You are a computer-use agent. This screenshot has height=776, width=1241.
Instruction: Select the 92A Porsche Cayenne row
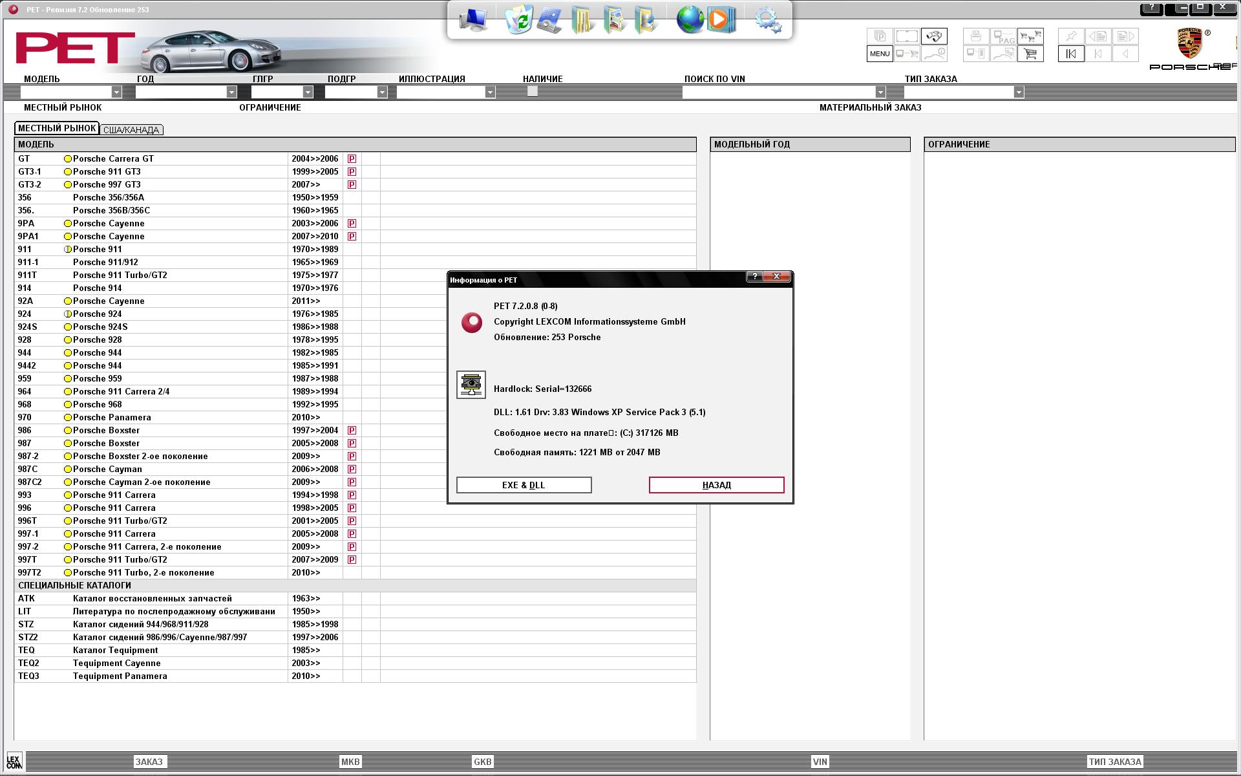tap(355, 301)
